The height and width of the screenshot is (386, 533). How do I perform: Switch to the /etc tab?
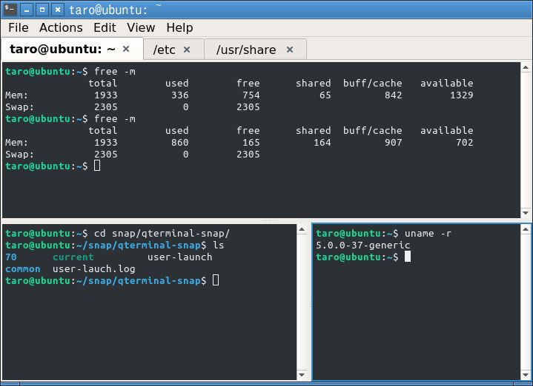coord(173,50)
